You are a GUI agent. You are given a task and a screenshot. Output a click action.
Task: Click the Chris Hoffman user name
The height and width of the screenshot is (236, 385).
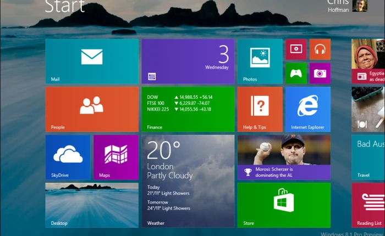(338, 6)
